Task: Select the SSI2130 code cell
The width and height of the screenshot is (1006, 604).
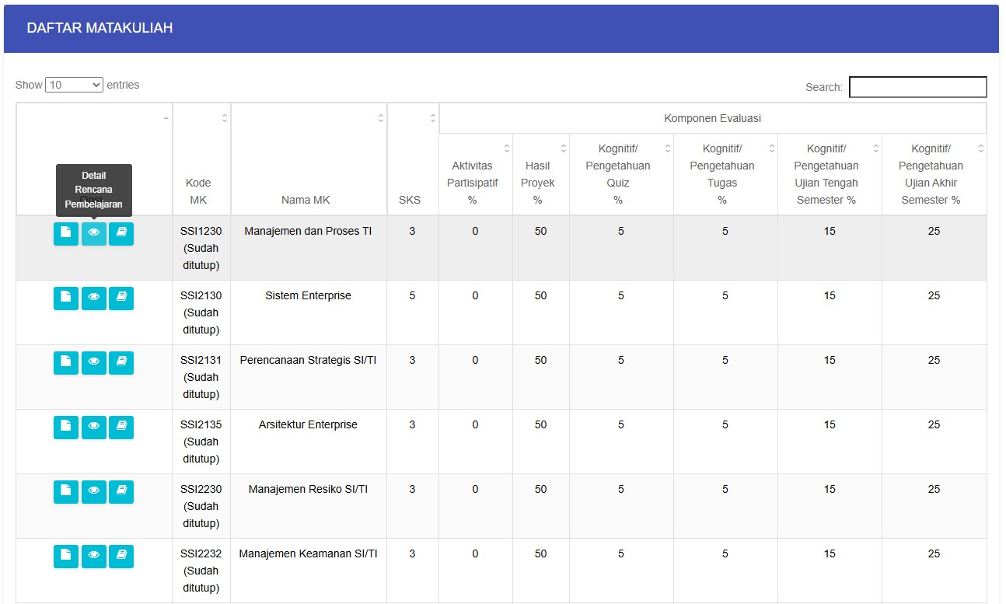Action: (201, 312)
